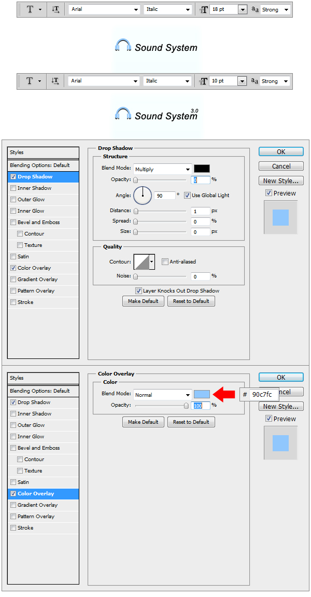Click New Style button in Drop Shadow dialog
This screenshot has height=597, width=311.
(x=281, y=181)
